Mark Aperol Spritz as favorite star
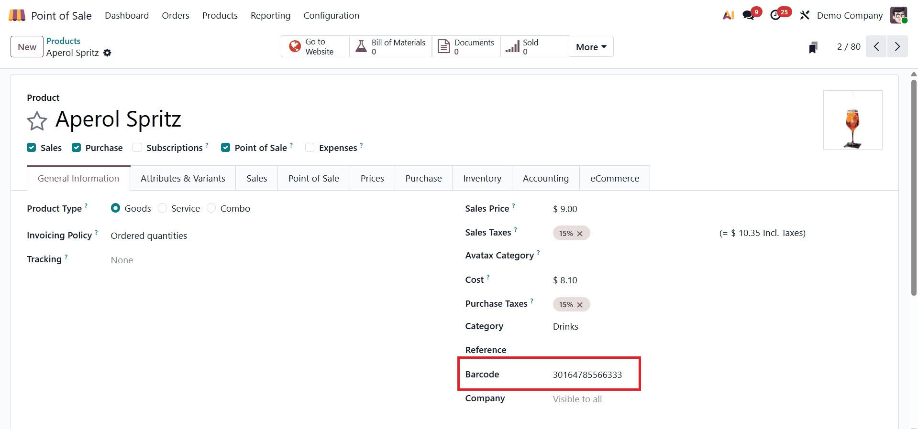Viewport: 918px width, 429px height. pyautogui.click(x=37, y=121)
